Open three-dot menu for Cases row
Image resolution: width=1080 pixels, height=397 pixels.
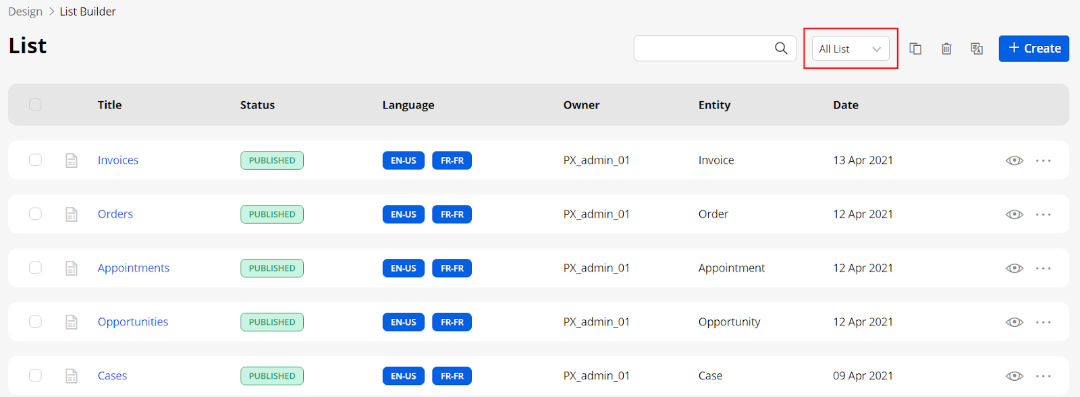[x=1043, y=376]
